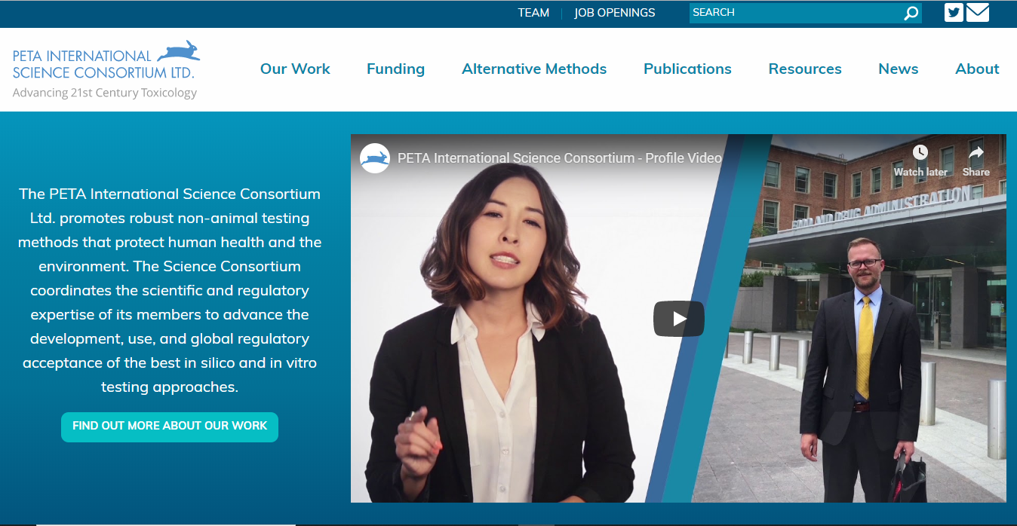
Task: Click the Watch later clock icon
Action: tap(920, 153)
